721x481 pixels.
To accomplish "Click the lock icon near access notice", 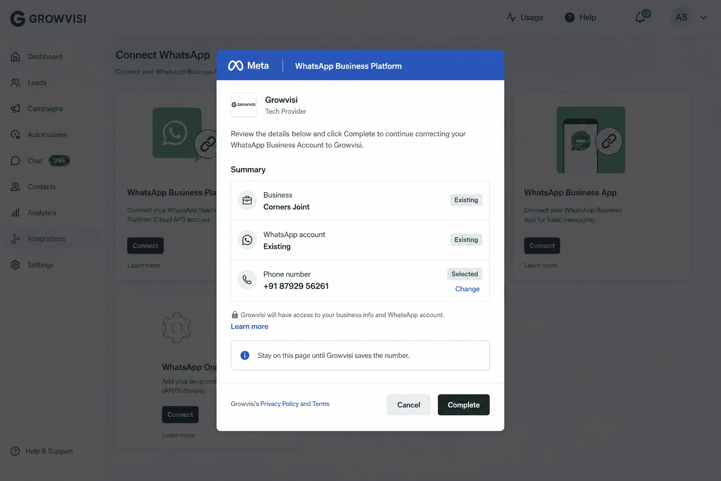I will 235,315.
